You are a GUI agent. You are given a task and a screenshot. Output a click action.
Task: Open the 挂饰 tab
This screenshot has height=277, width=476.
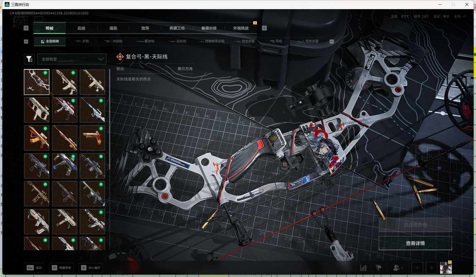coord(145,28)
